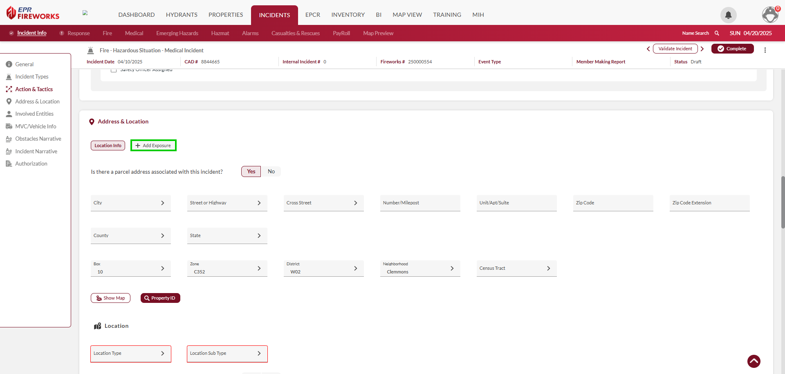
Task: Open the three-dot more options menu
Action: [765, 50]
